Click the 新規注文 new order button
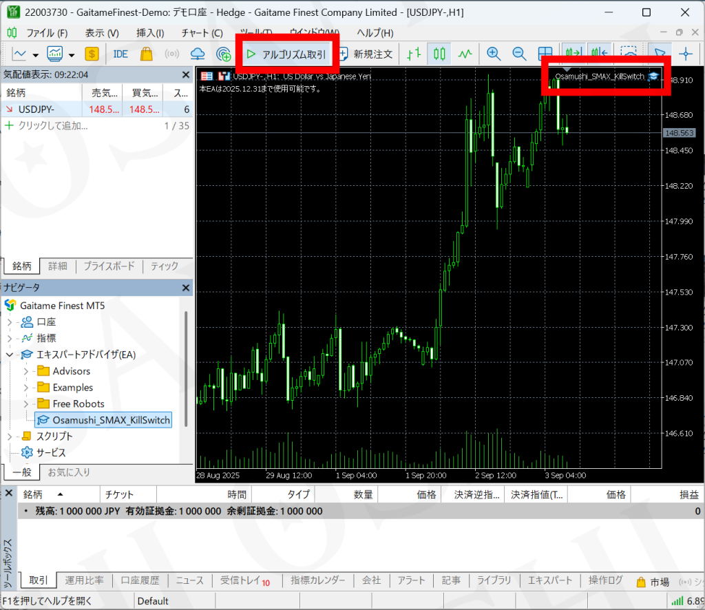Viewport: 705px width, 610px height. pos(365,54)
